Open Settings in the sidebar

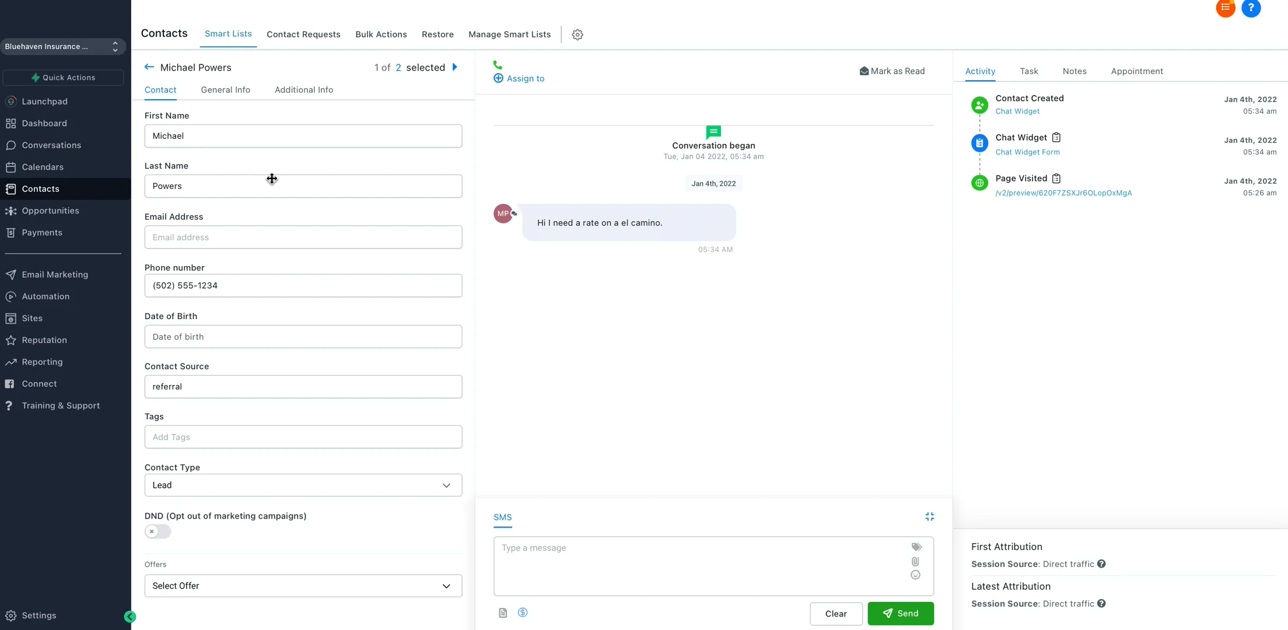[x=39, y=615]
